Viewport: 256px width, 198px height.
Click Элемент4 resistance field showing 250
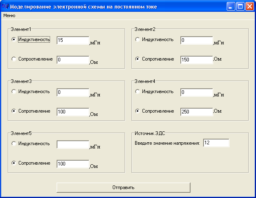[x=197, y=112]
